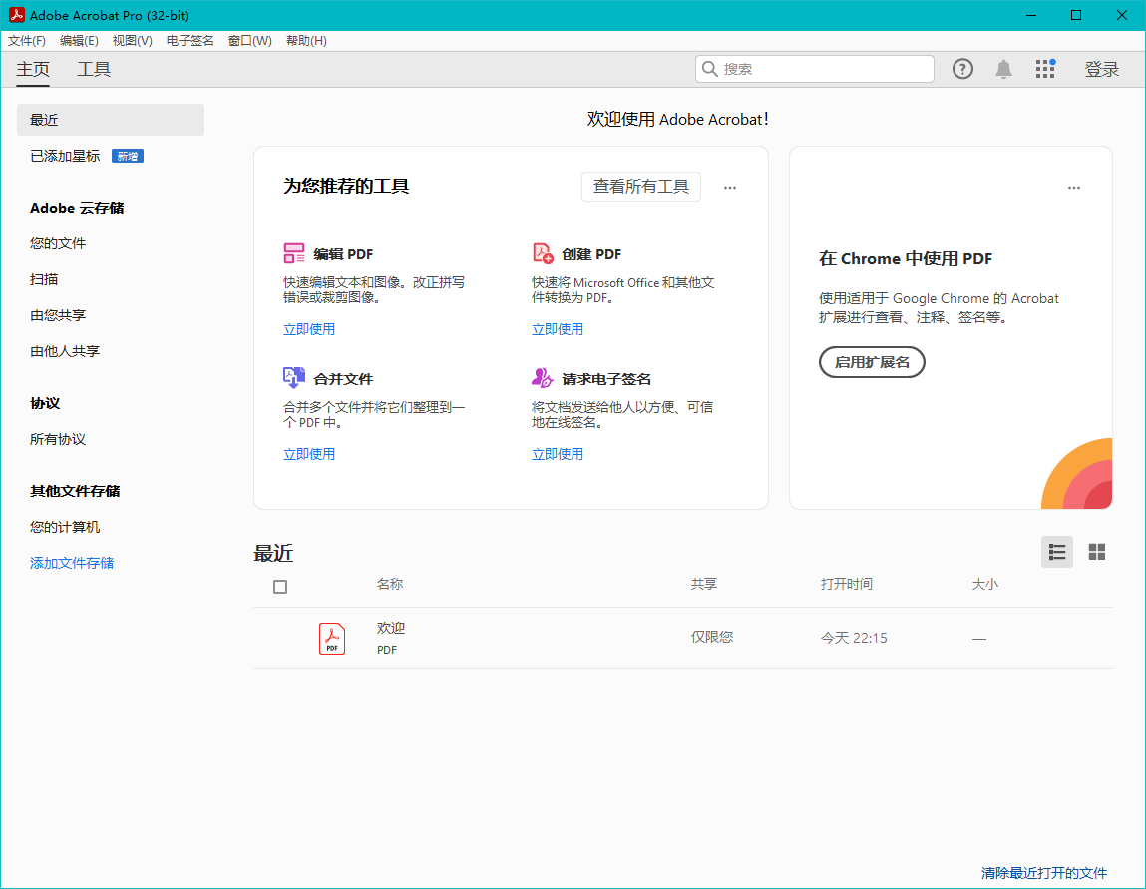This screenshot has height=889, width=1146.
Task: Click the 登录 sign-in button
Action: [1101, 70]
